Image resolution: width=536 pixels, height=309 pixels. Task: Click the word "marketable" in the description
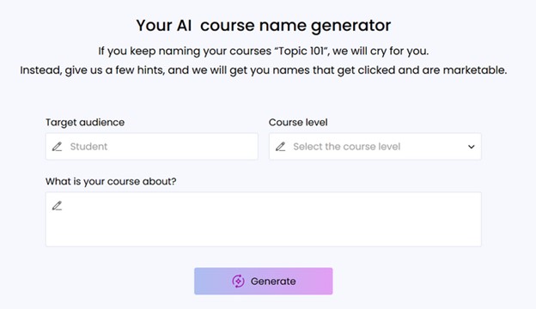tap(474, 70)
